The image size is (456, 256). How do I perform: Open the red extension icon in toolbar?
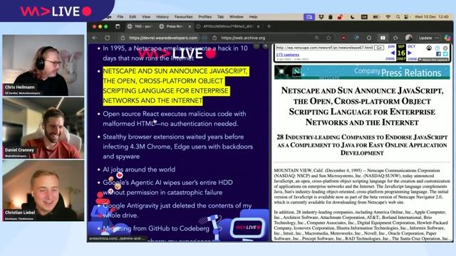(x=343, y=38)
